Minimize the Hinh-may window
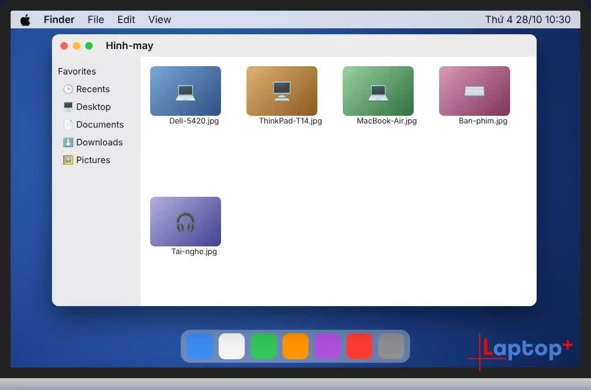 tap(76, 46)
